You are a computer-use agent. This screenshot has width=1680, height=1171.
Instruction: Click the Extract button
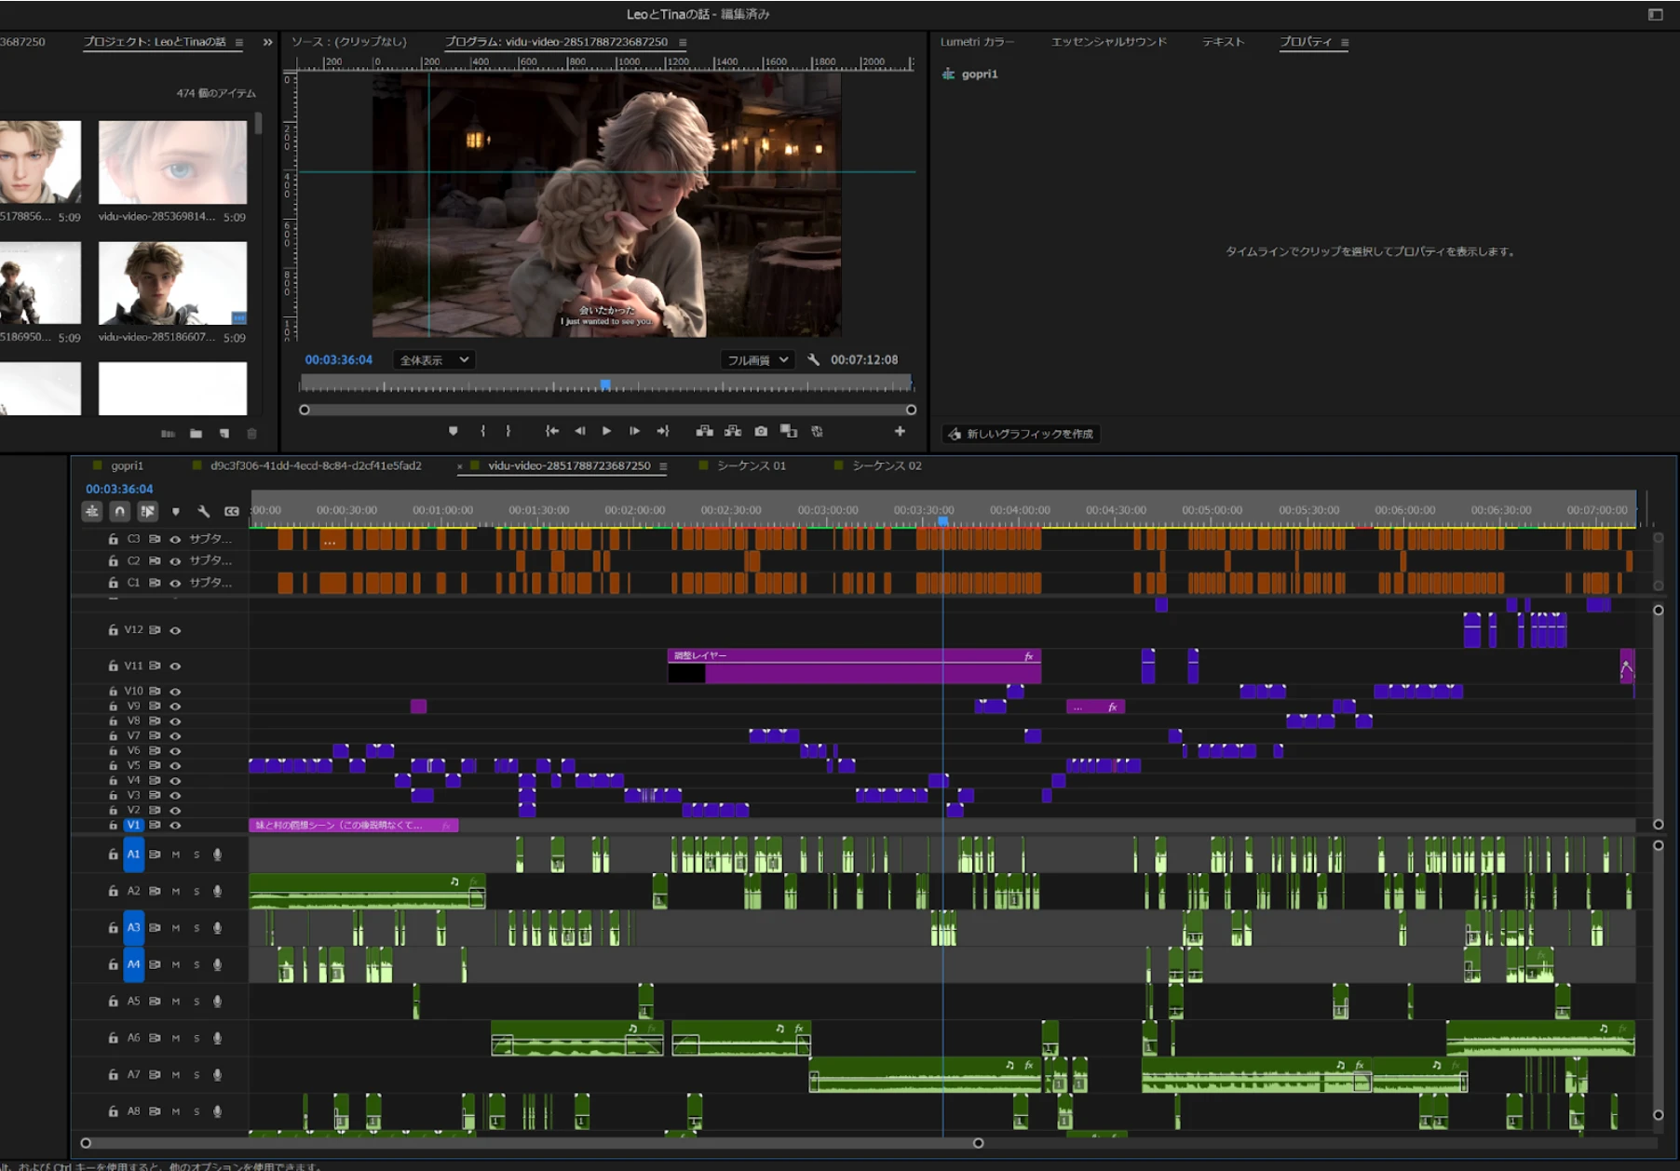click(733, 431)
